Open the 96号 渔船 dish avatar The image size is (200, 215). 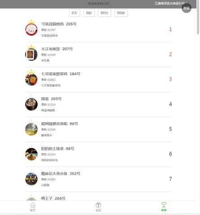pos(31,129)
